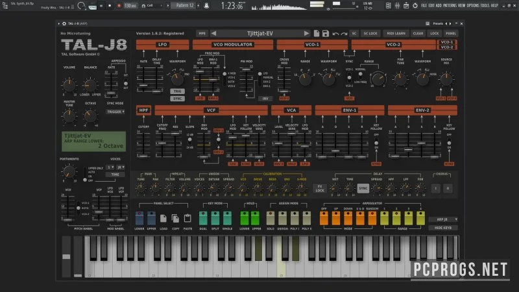Image resolution: width=519 pixels, height=292 pixels.
Task: Click the Load panel page icon
Action: 163,218
